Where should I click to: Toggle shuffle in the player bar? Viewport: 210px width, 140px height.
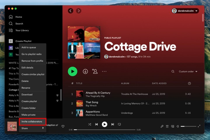point(90,124)
